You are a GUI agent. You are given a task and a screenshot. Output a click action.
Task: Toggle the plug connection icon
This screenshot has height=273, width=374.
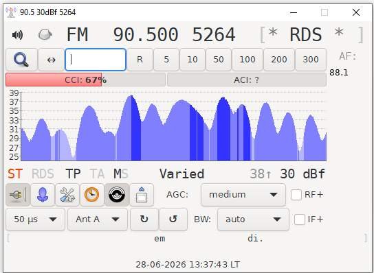click(18, 195)
